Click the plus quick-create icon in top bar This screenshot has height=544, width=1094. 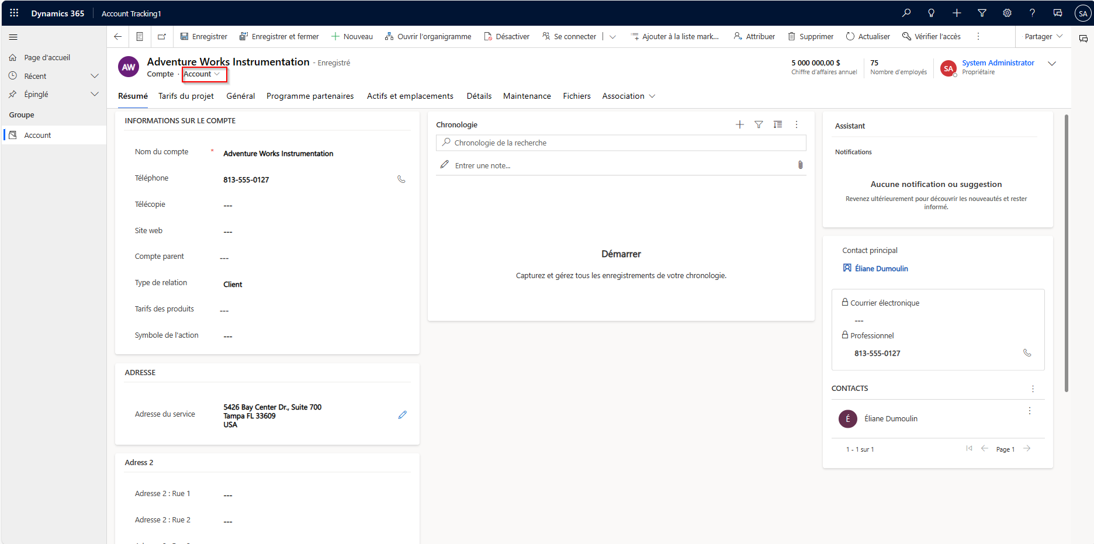coord(957,13)
